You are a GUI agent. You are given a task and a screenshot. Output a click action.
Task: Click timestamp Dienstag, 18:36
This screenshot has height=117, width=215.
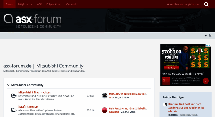[x=189, y=115]
